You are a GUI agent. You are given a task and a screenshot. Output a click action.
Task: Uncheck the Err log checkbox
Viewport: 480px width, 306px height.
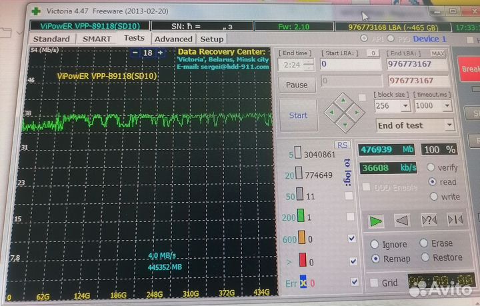click(354, 281)
